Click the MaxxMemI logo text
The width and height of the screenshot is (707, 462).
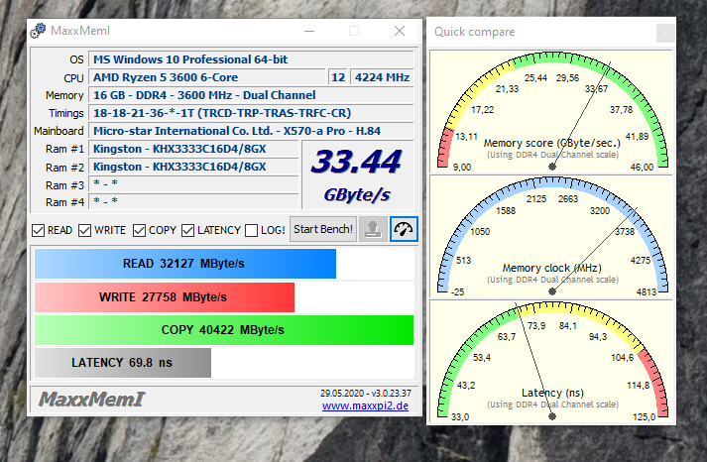(x=91, y=400)
